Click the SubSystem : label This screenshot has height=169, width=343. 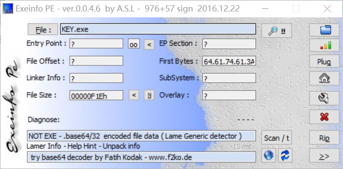click(x=179, y=78)
